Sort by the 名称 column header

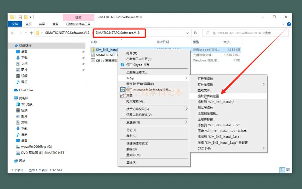94,42
